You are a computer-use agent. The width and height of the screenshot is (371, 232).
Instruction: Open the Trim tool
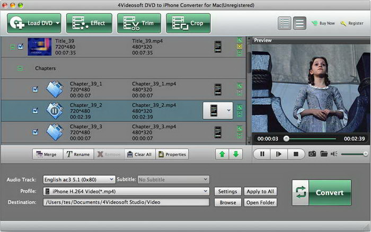click(x=139, y=23)
